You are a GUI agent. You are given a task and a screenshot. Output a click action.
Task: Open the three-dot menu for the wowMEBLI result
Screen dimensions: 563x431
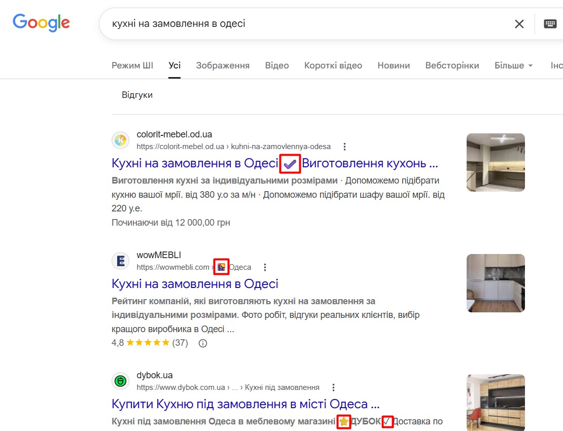coord(265,267)
